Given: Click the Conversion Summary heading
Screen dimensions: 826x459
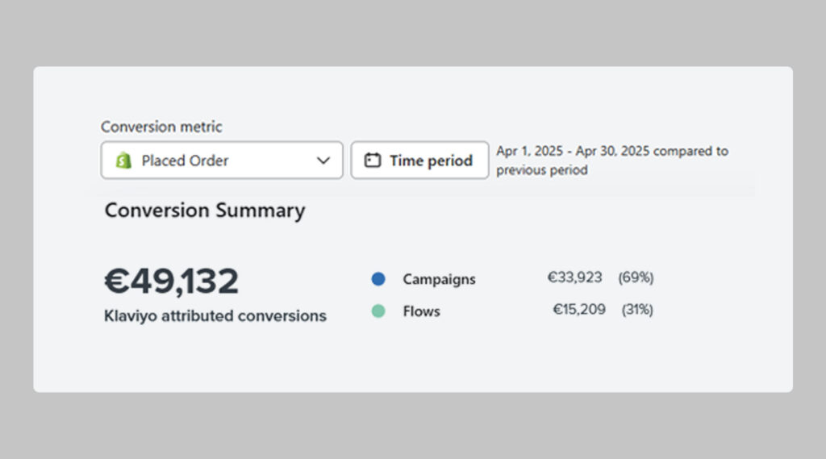Looking at the screenshot, I should click(x=205, y=211).
